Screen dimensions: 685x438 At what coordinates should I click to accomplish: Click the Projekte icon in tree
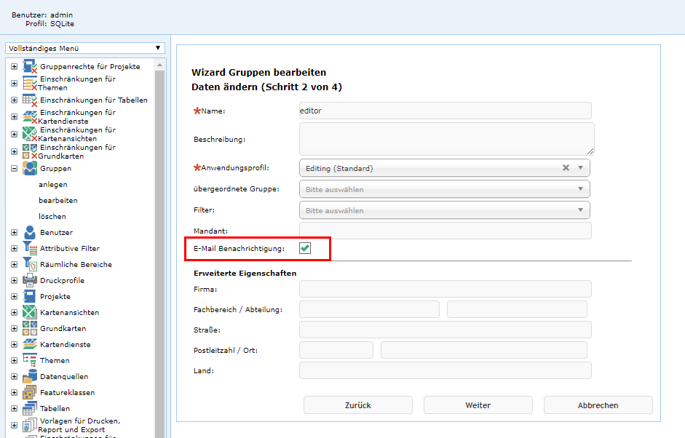coord(30,297)
